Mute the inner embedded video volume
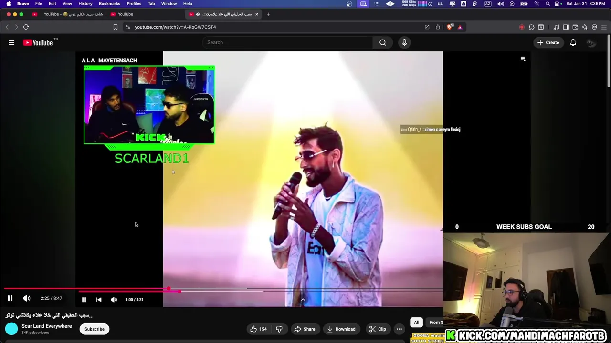The height and width of the screenshot is (343, 611). pyautogui.click(x=114, y=300)
